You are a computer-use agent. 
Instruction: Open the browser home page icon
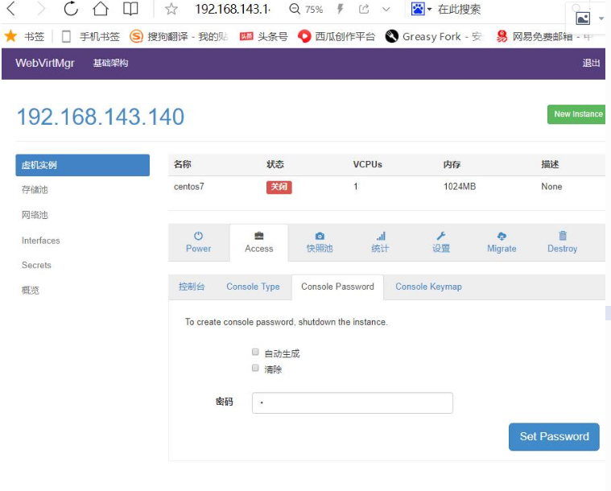coord(101,9)
